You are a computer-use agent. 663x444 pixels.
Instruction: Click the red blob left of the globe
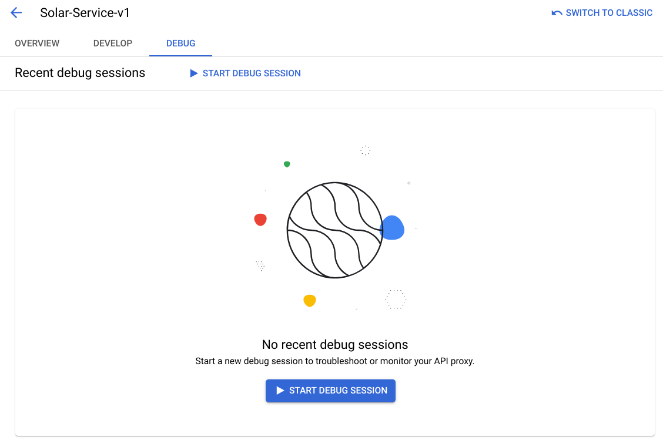coord(260,220)
